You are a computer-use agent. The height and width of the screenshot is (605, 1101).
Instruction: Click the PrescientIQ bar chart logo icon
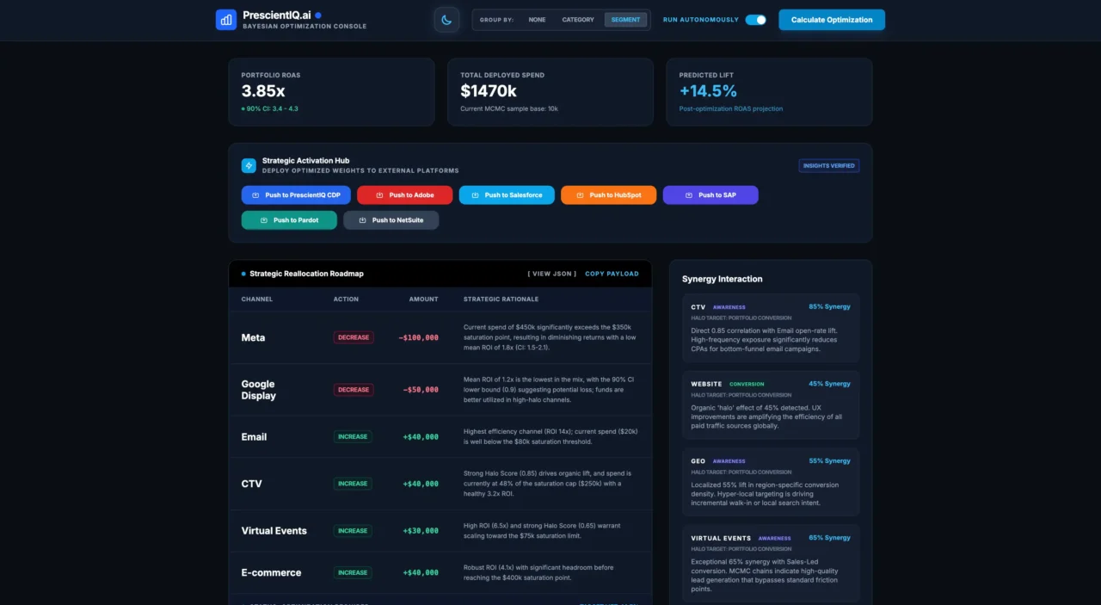pos(226,20)
